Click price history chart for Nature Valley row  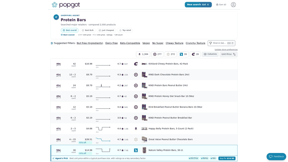click(x=103, y=150)
